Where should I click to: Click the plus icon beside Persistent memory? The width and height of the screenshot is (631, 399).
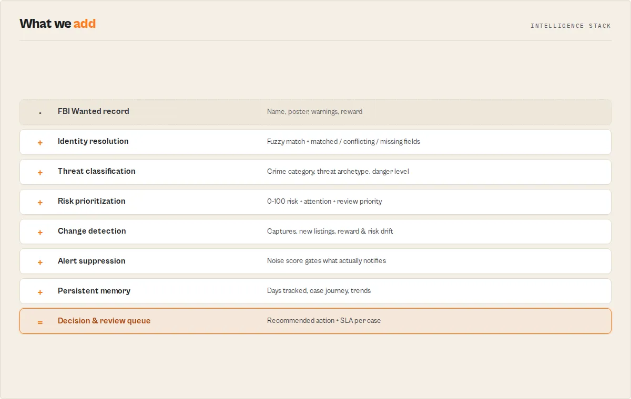40,292
